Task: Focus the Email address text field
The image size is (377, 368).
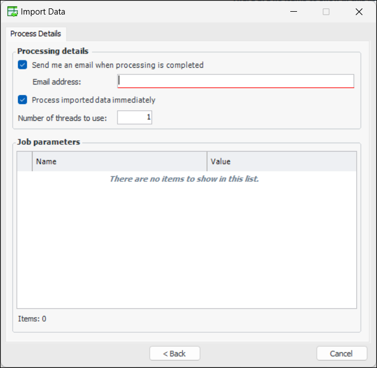Action: (x=235, y=81)
